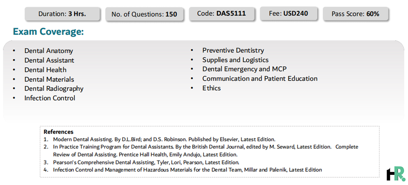This screenshot has height=185, width=408.
Task: Click Supplies and Logistics list item
Action: 235,60
